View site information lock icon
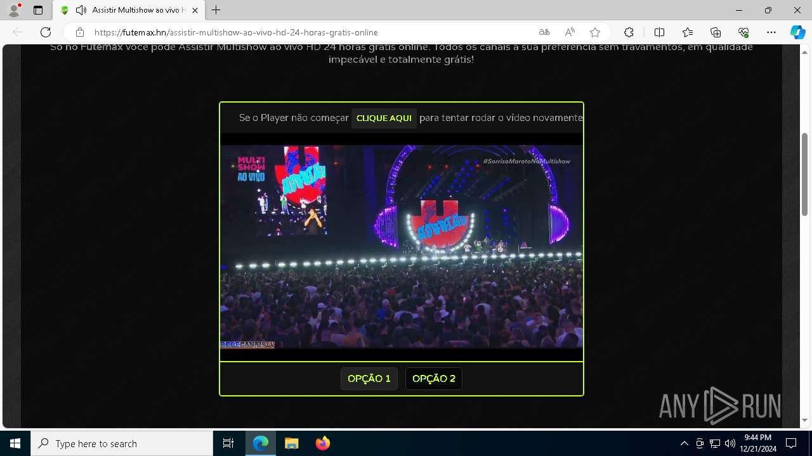Image resolution: width=812 pixels, height=456 pixels. pyautogui.click(x=80, y=32)
